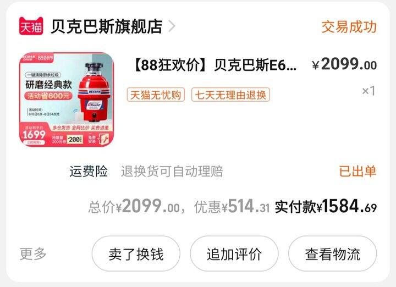This screenshot has width=396, height=287.
Task: Open product title 【88狂欢价】贝克巴斯E6
Action: pos(215,65)
